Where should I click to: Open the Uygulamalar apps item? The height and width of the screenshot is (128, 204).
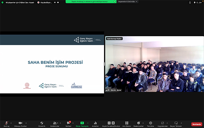[x=163, y=124]
